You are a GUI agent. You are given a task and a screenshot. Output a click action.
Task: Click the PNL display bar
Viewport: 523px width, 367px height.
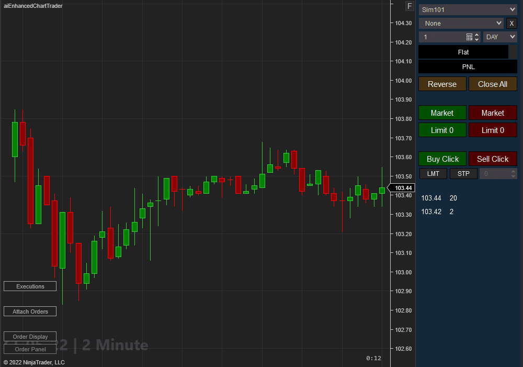(x=468, y=66)
